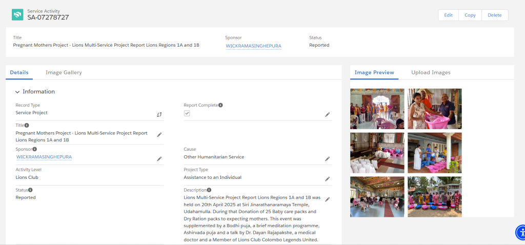
Task: Click the header Status value Reported
Action: tap(319, 45)
